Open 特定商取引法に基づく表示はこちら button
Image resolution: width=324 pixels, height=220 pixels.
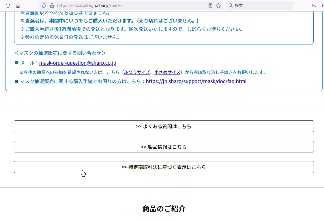click(164, 167)
